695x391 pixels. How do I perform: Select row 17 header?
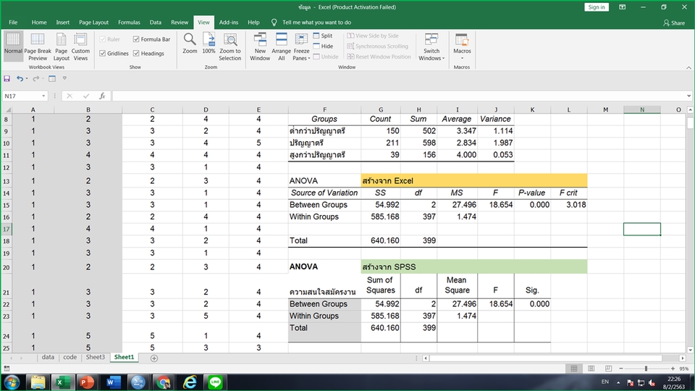7,229
